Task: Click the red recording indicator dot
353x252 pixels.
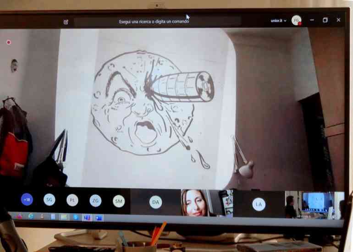Action: [x=9, y=42]
